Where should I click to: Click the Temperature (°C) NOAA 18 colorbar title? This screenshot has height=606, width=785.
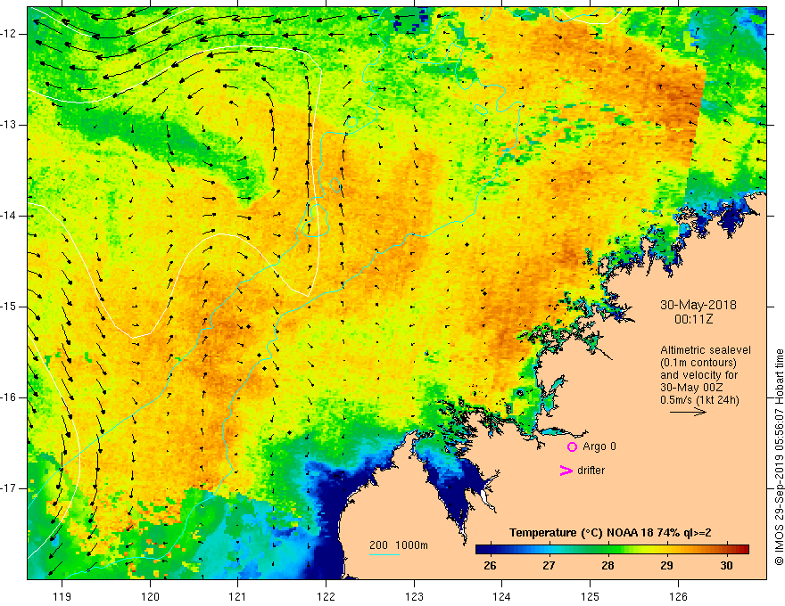click(610, 533)
